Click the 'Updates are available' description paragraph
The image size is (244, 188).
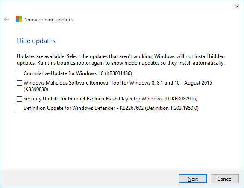click(x=121, y=60)
